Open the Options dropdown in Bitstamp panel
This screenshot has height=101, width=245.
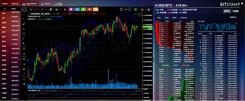233,17
